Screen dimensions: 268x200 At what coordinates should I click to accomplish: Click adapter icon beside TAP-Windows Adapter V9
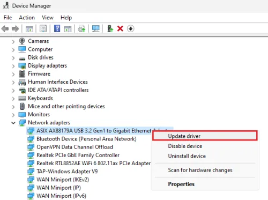tap(31, 172)
